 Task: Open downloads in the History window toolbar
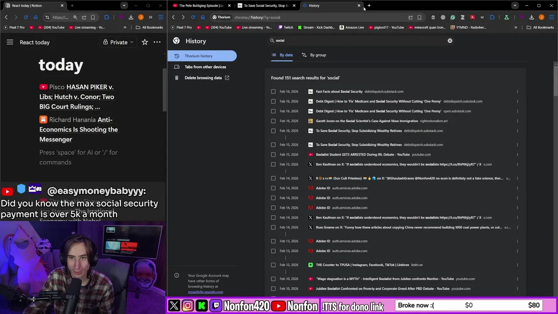[531, 17]
